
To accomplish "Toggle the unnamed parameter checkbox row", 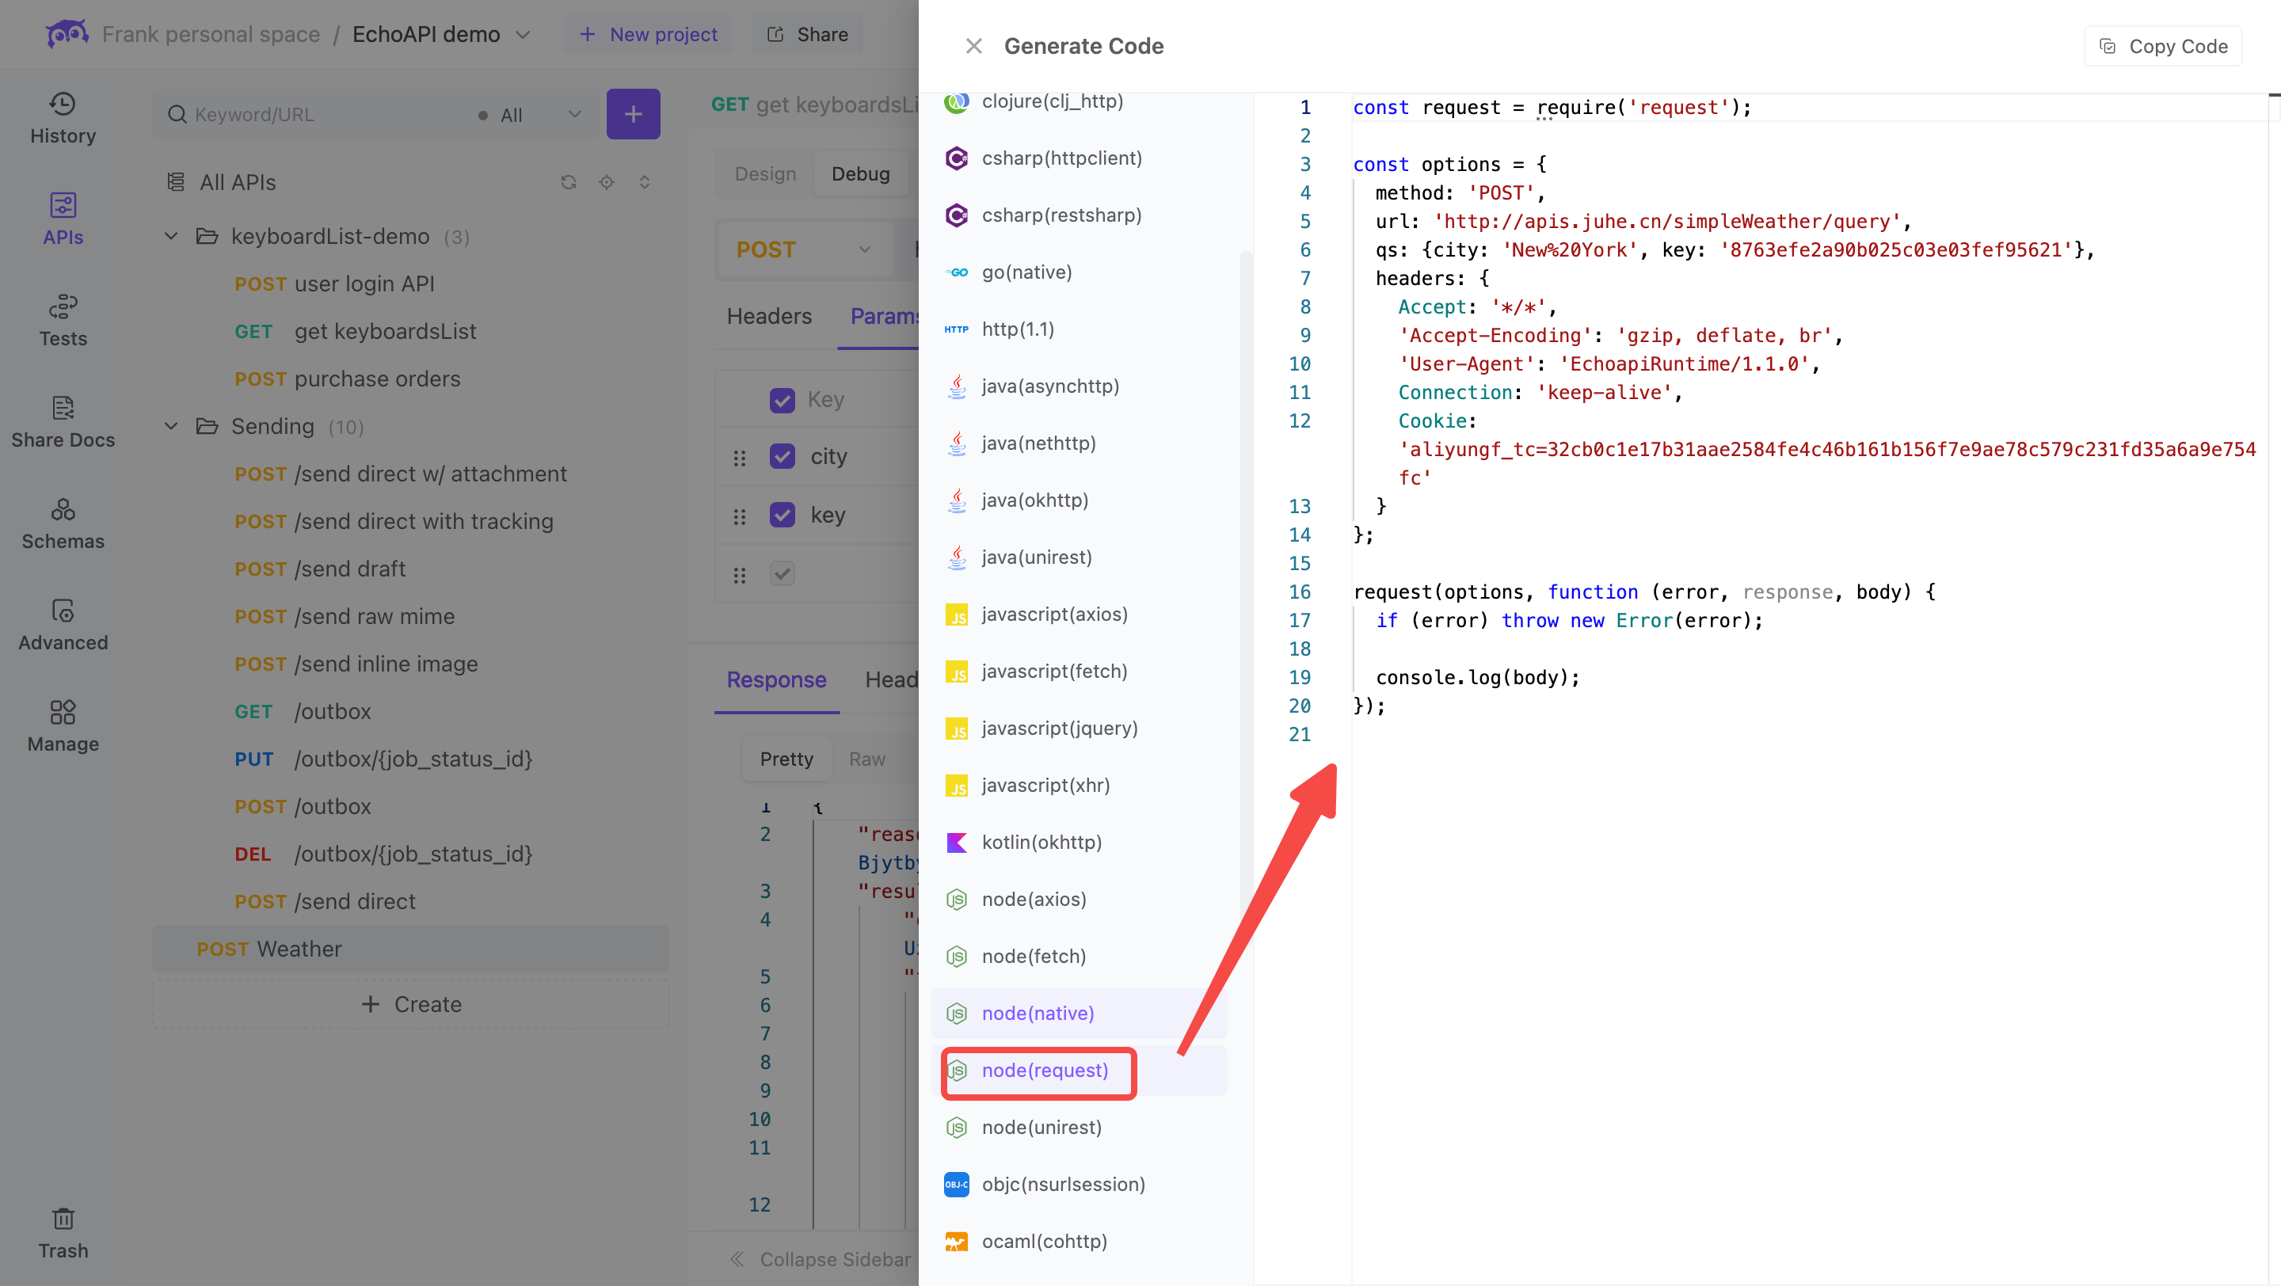I will pos(780,573).
